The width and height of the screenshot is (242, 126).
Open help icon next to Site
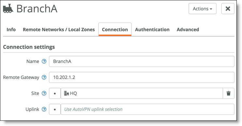click(x=44, y=93)
